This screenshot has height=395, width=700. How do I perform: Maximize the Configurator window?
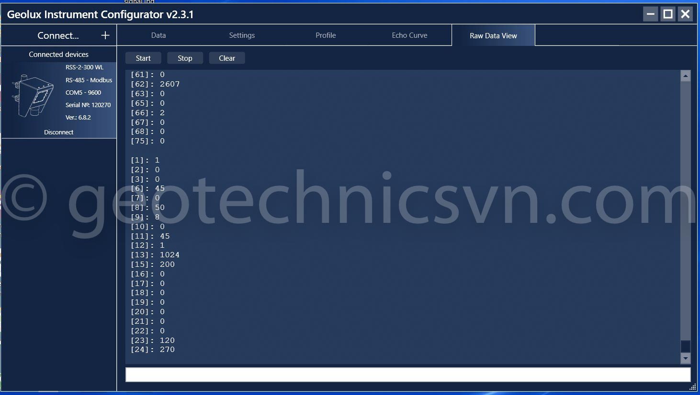tap(668, 14)
